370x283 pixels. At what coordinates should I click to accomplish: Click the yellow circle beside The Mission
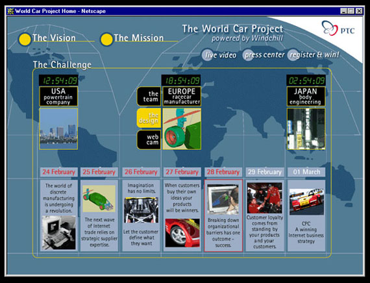tap(106, 40)
